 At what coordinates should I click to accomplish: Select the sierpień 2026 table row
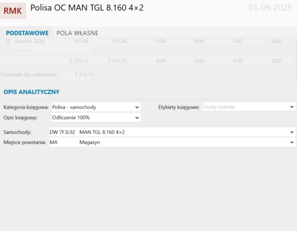(x=29, y=41)
